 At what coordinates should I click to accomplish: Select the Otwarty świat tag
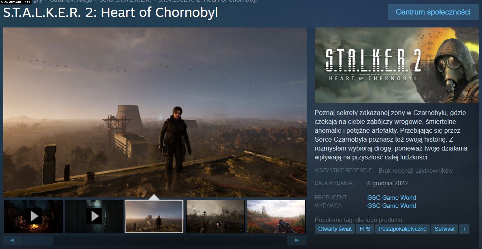[x=335, y=229]
